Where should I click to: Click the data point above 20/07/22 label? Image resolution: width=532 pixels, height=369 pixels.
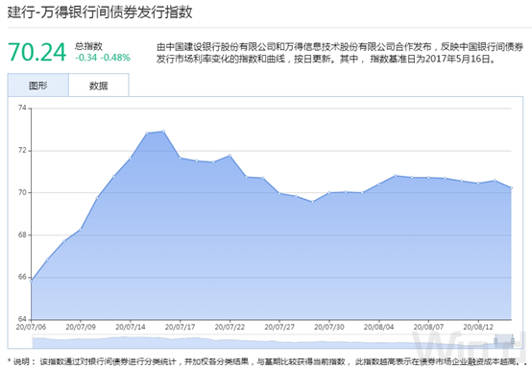(230, 156)
